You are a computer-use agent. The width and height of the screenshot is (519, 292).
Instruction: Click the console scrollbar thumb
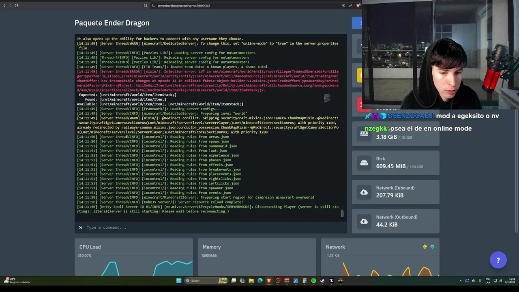click(342, 213)
